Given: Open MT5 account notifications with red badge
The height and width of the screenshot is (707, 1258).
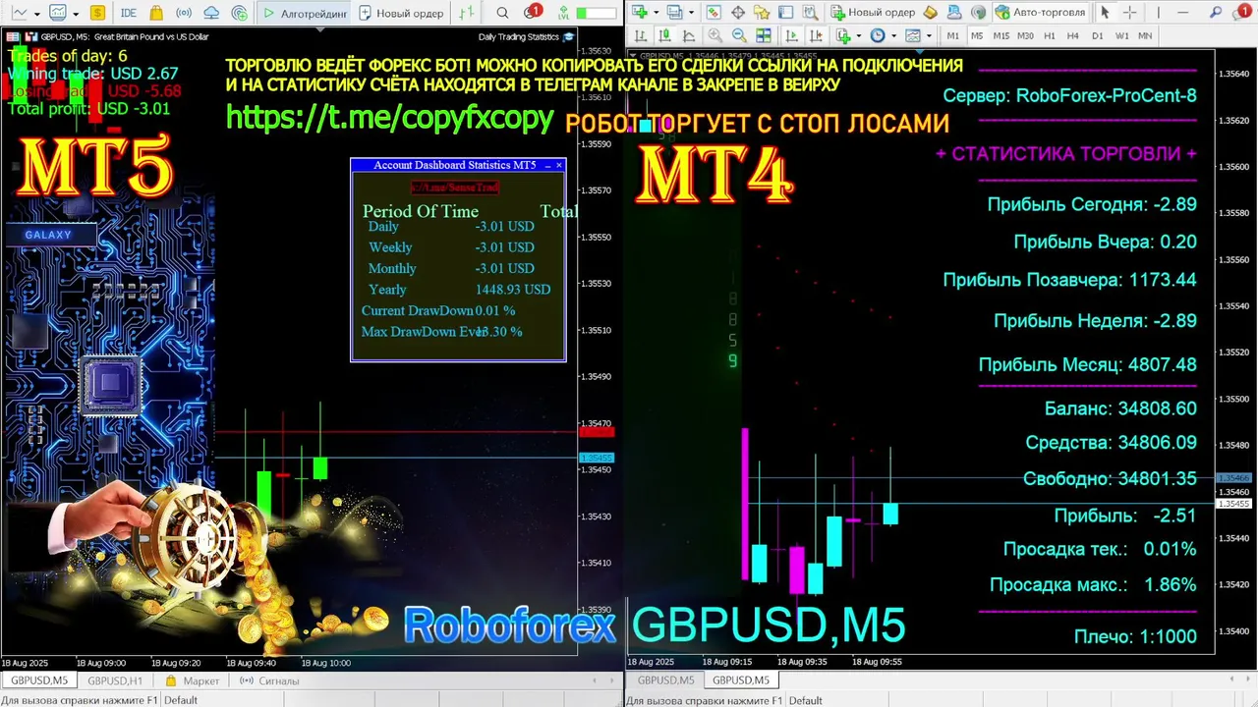Looking at the screenshot, I should [x=532, y=12].
